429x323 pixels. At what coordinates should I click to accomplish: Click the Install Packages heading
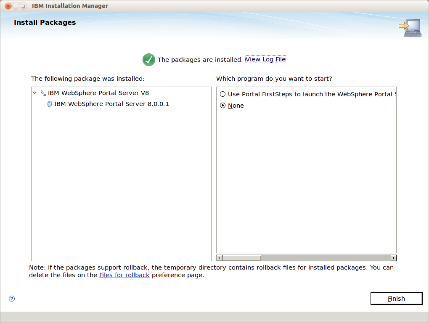[45, 22]
